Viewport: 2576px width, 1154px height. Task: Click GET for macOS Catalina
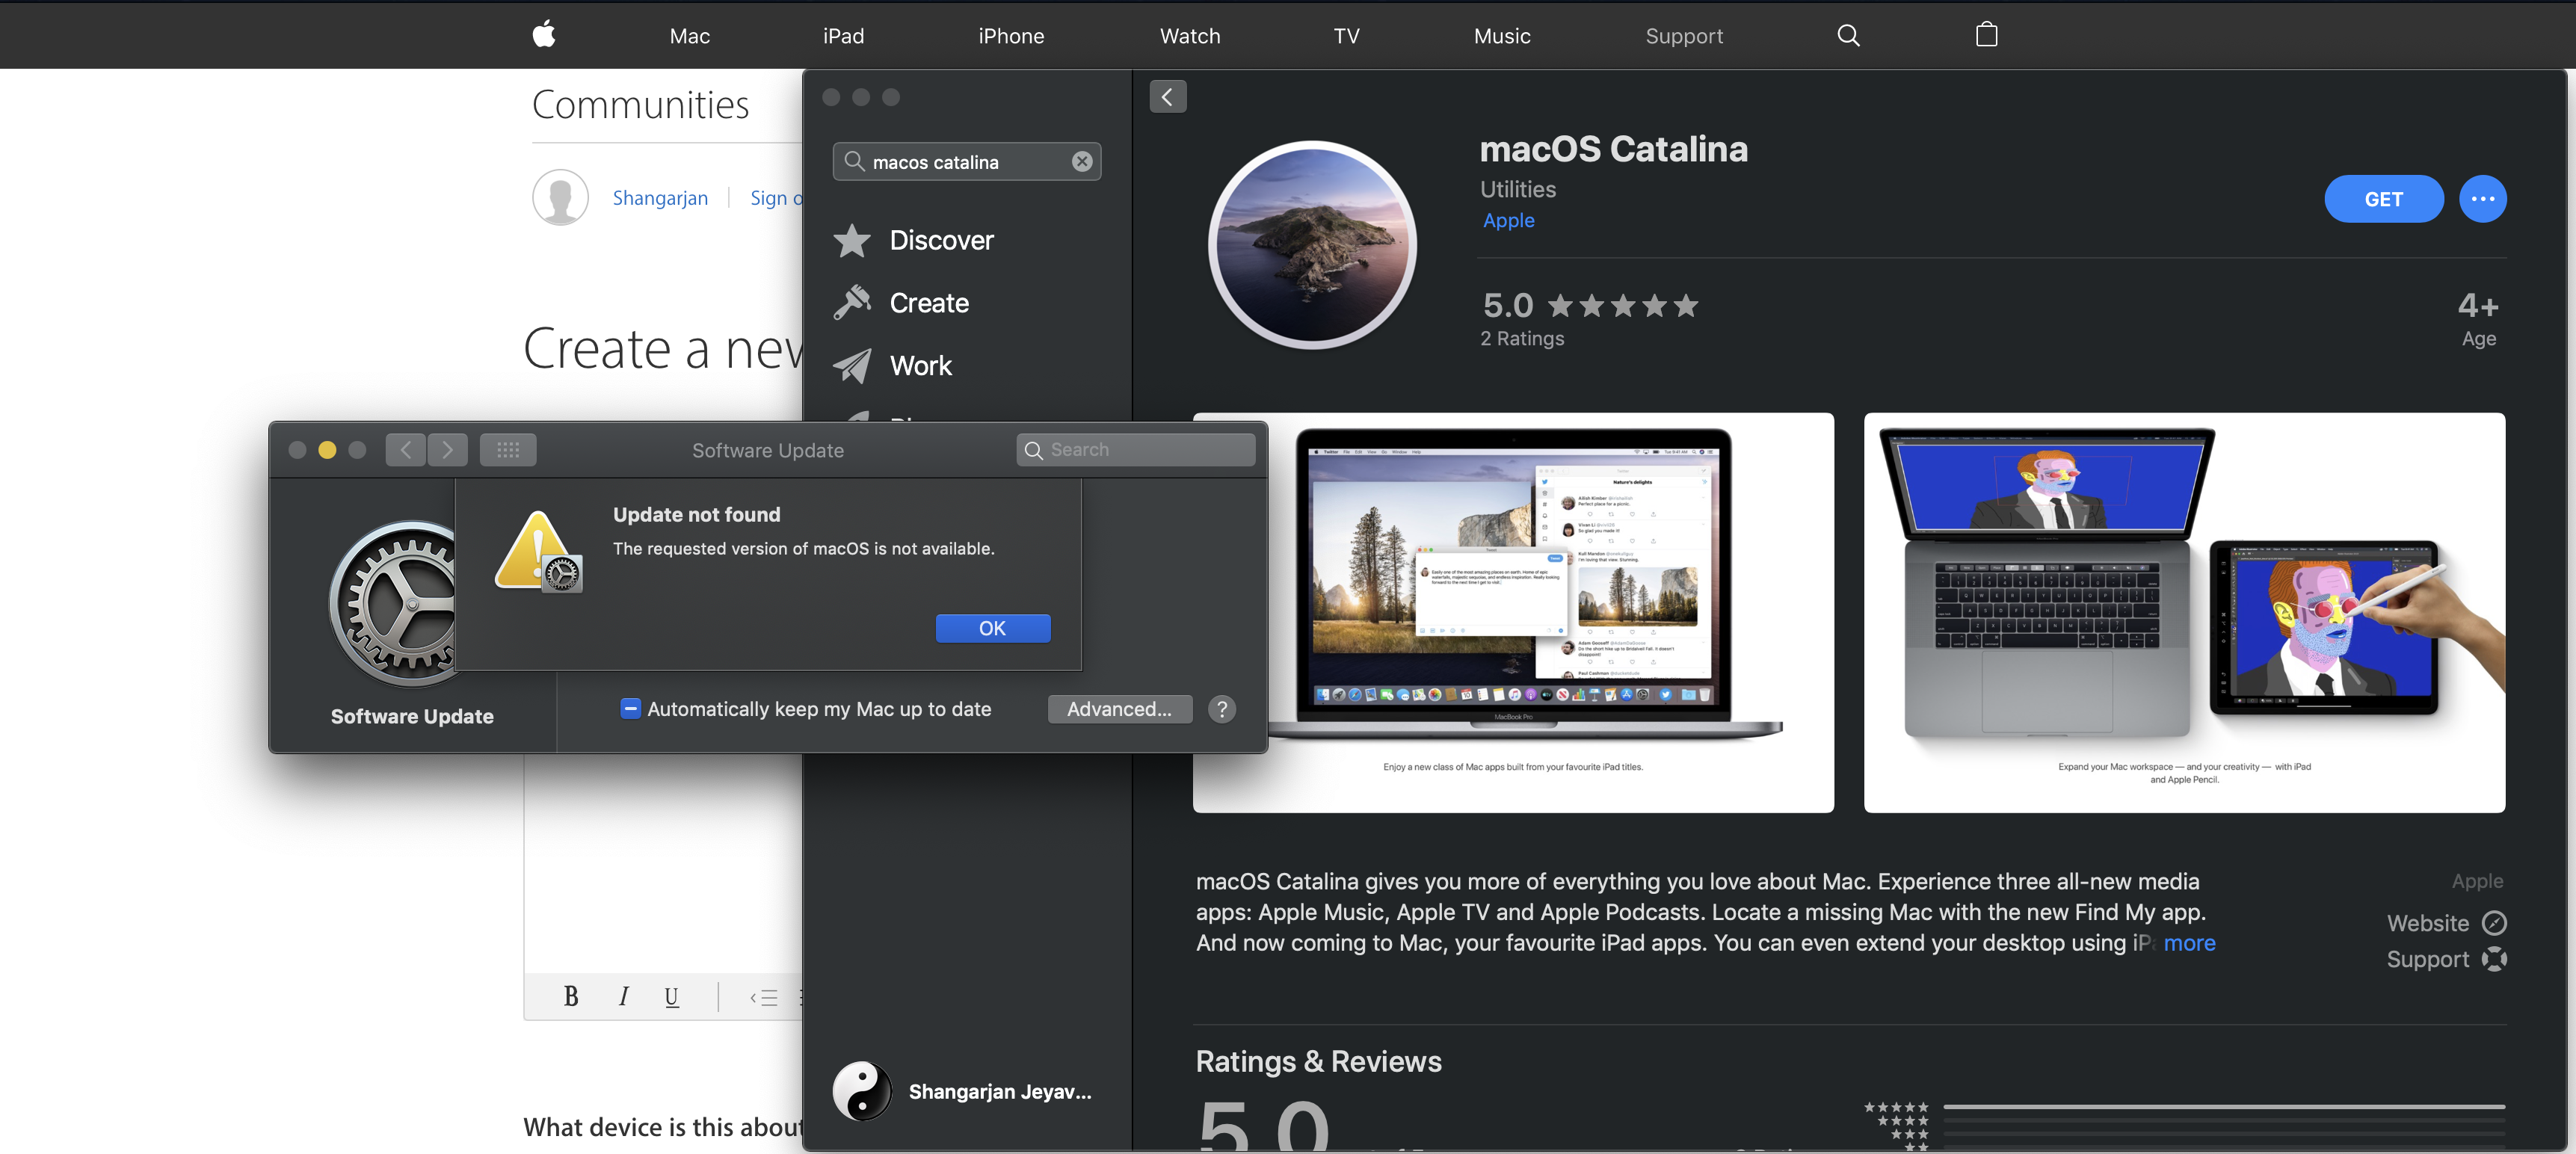tap(2383, 199)
